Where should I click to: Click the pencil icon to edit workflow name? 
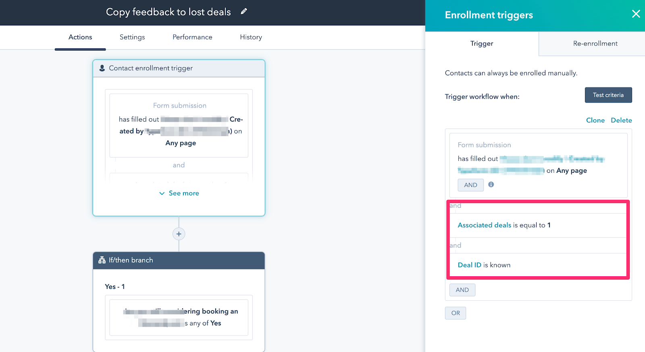243,12
